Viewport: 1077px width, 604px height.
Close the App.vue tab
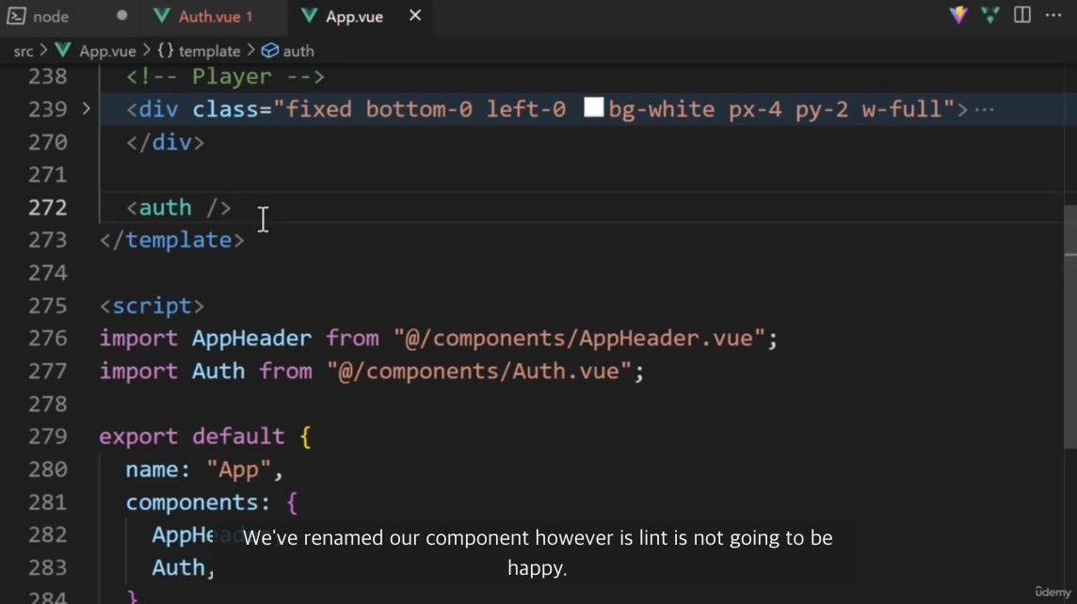[415, 15]
